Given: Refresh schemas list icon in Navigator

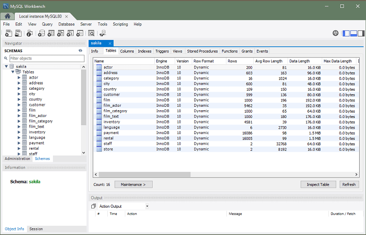Looking at the screenshot, I should 80,50.
